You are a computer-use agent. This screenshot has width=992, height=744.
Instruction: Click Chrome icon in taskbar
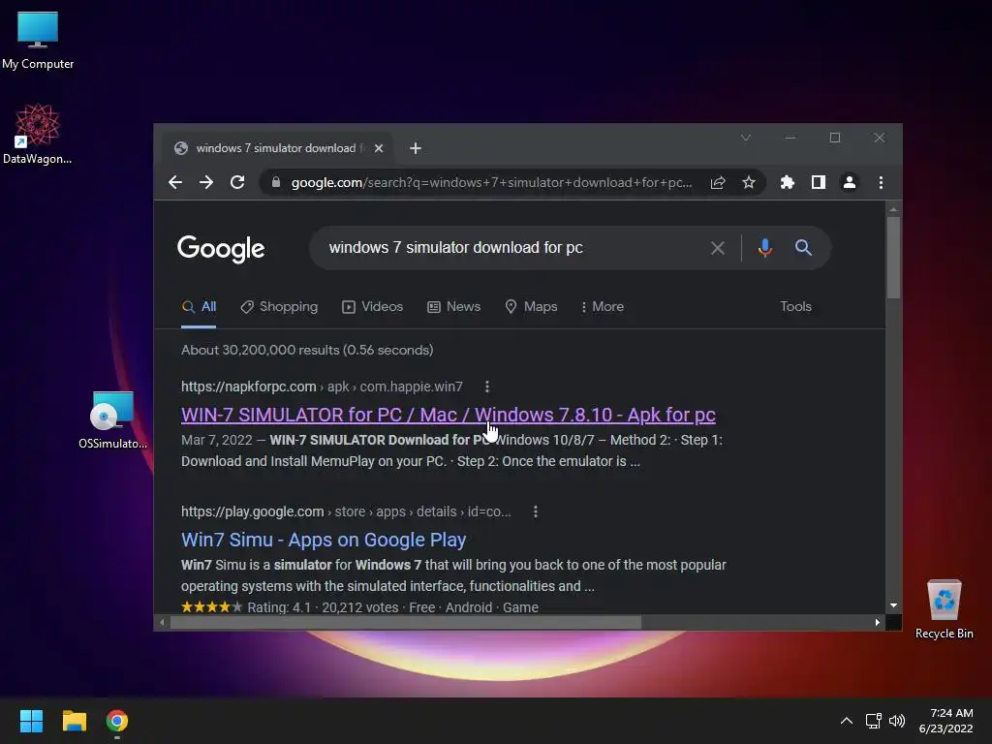117,721
